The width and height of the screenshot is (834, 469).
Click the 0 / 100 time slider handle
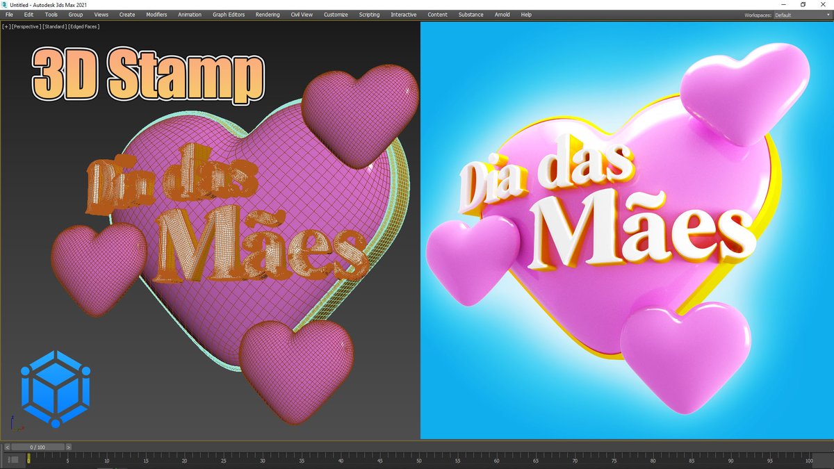(37, 447)
